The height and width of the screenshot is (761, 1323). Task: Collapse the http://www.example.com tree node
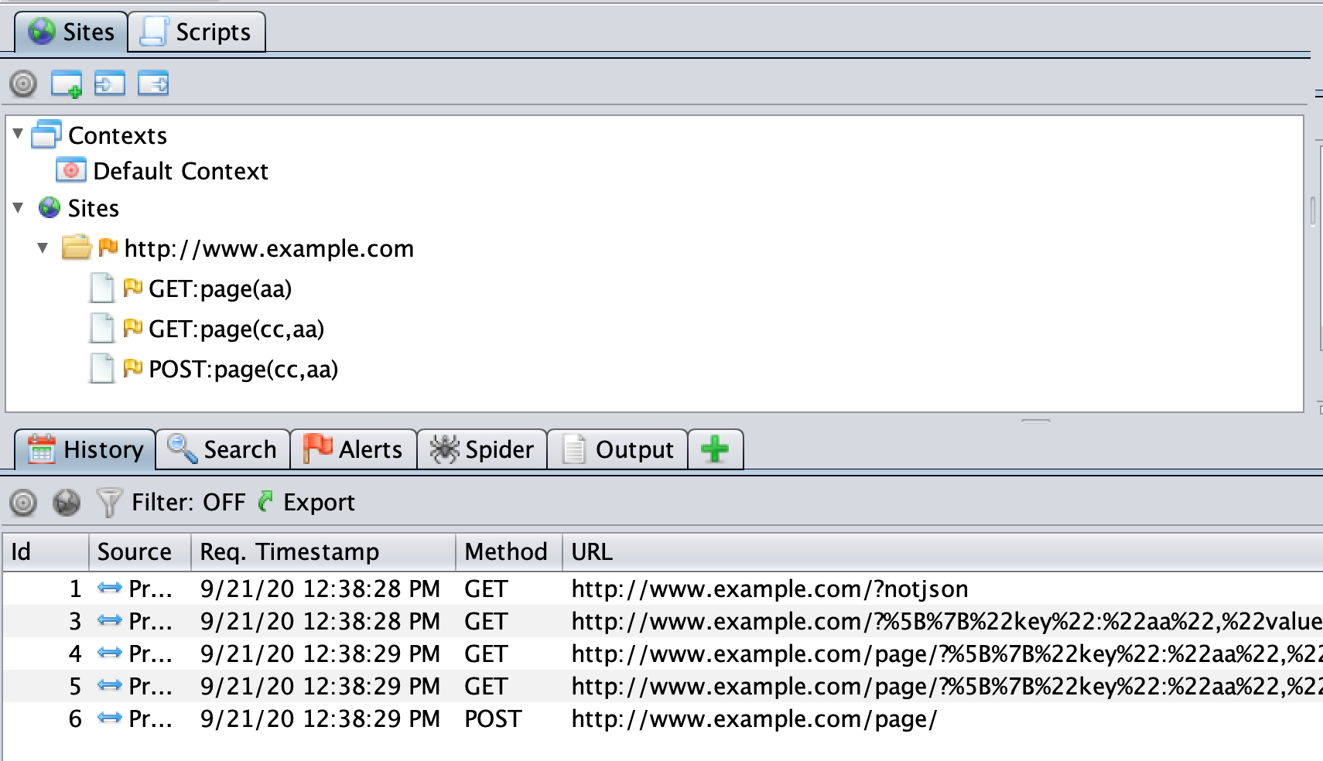pos(42,248)
